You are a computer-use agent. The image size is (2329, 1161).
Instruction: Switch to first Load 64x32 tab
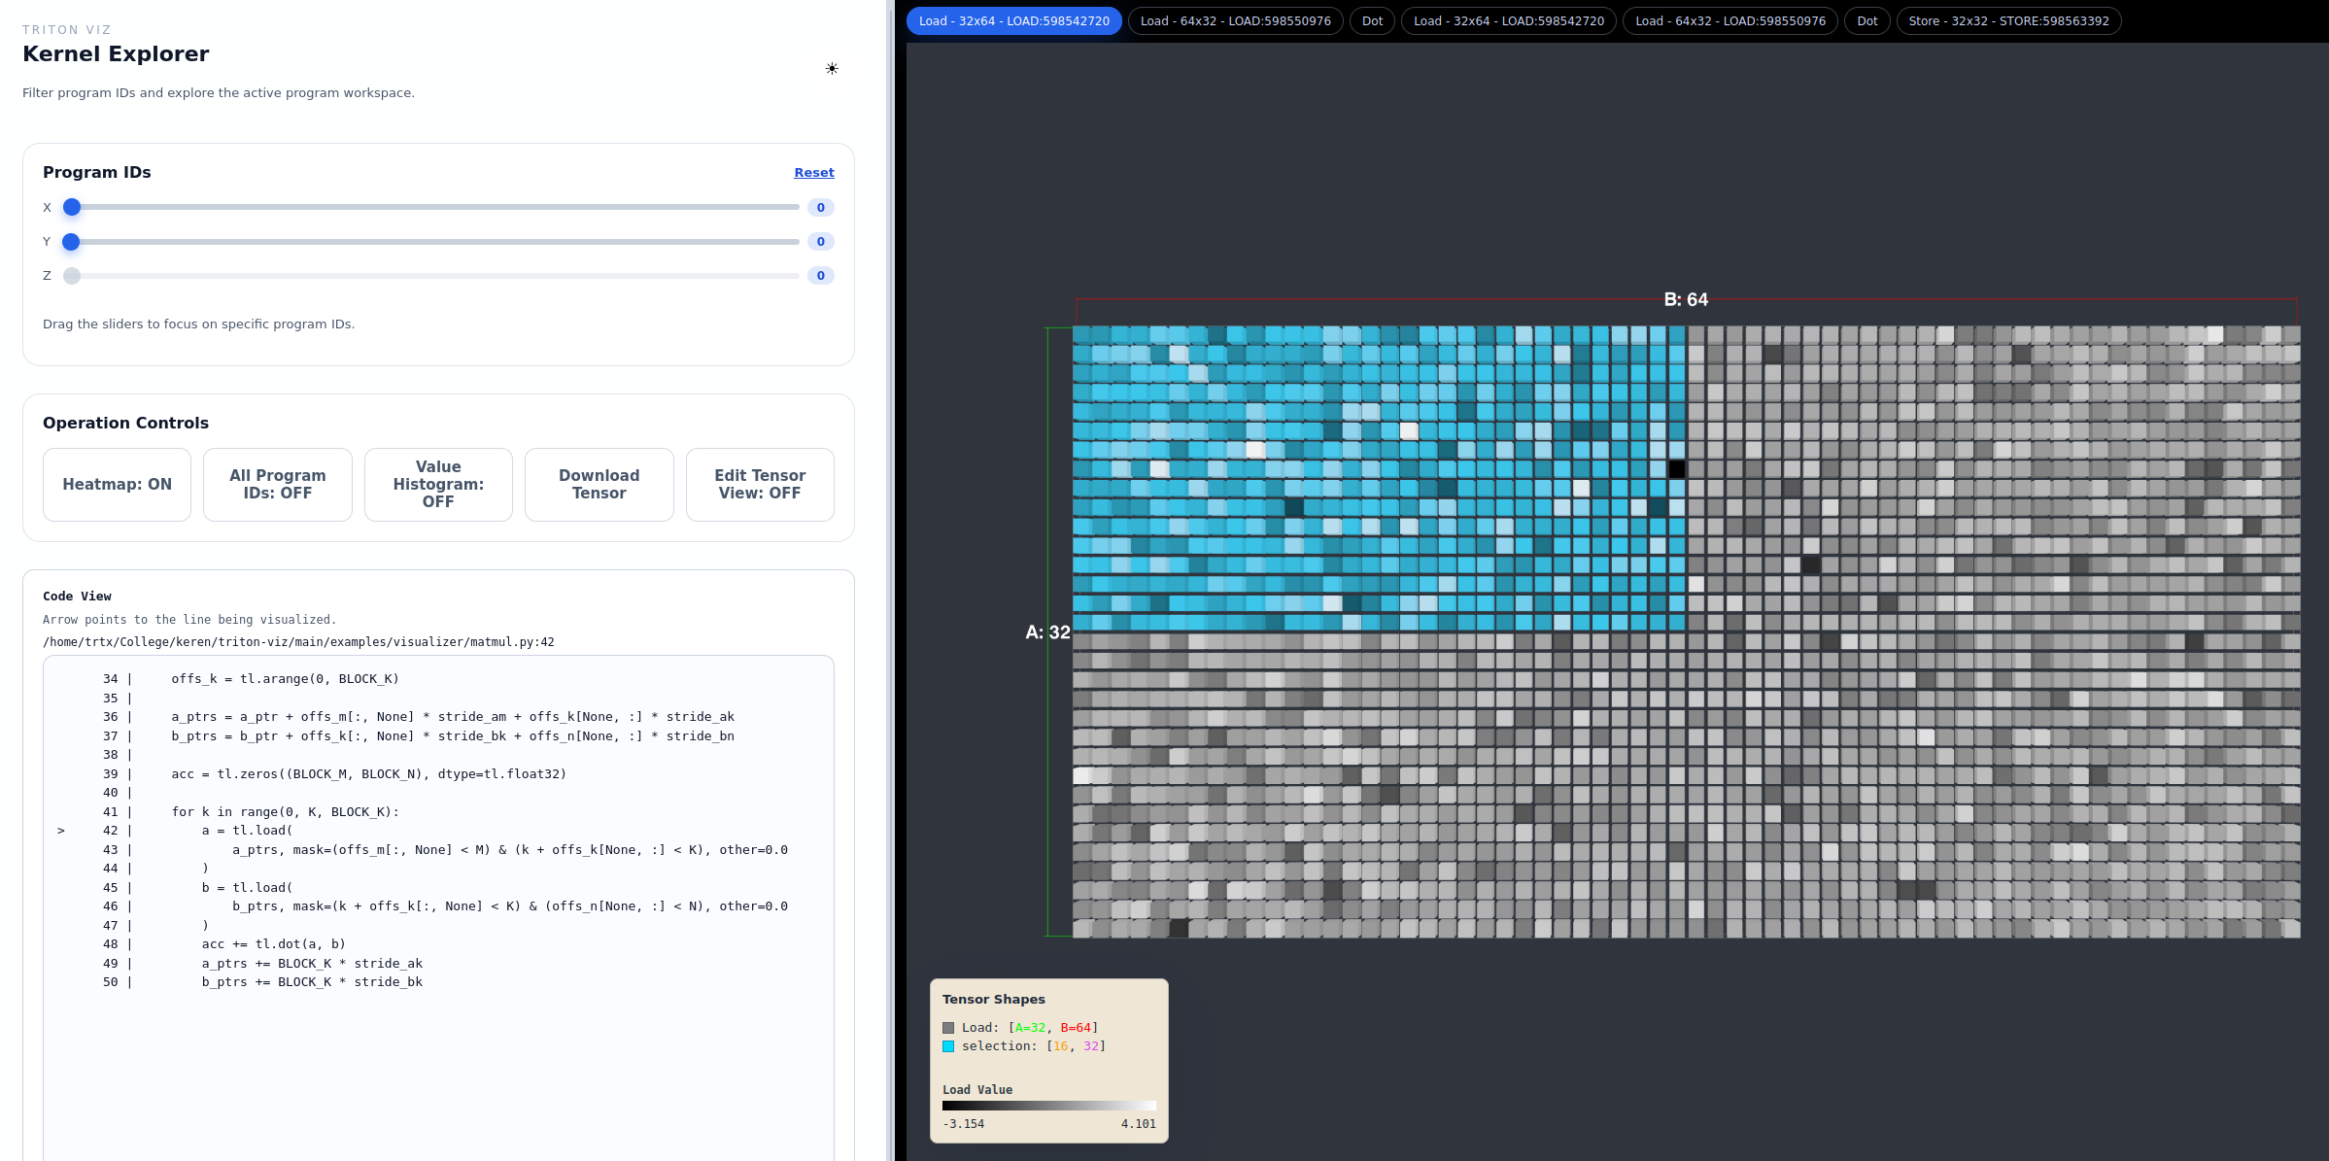[x=1235, y=21]
